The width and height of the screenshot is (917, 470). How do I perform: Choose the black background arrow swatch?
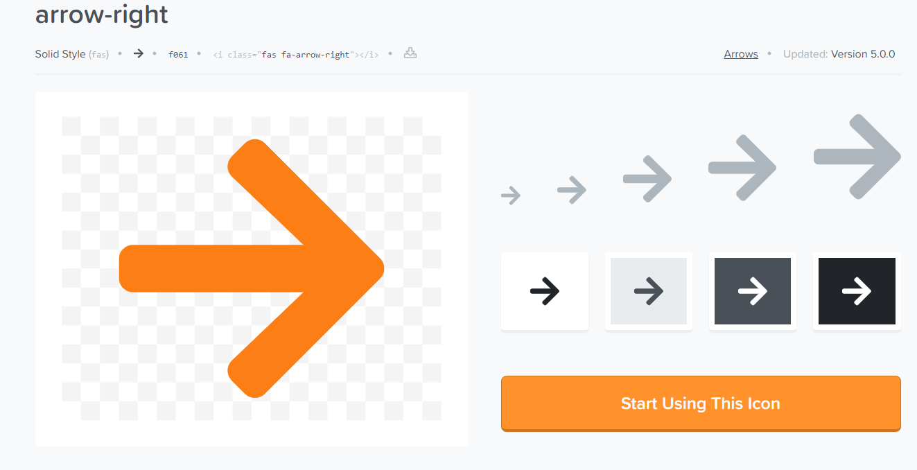(x=857, y=291)
